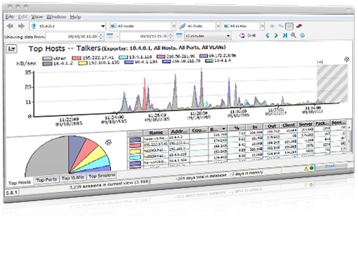Click the 195.222.17.41 name cell in table
The height and width of the screenshot is (268, 358).
point(155,144)
